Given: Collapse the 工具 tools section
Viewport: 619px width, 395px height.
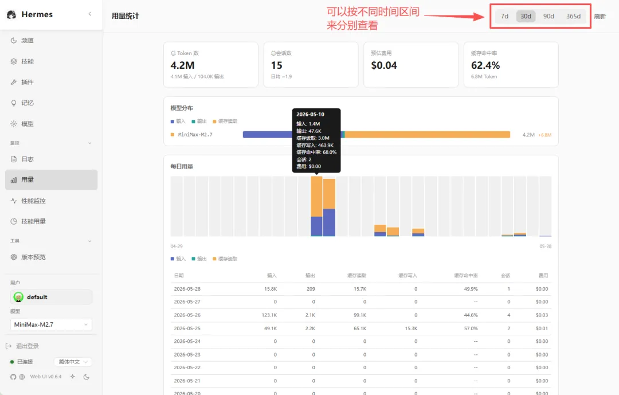Looking at the screenshot, I should coord(89,241).
